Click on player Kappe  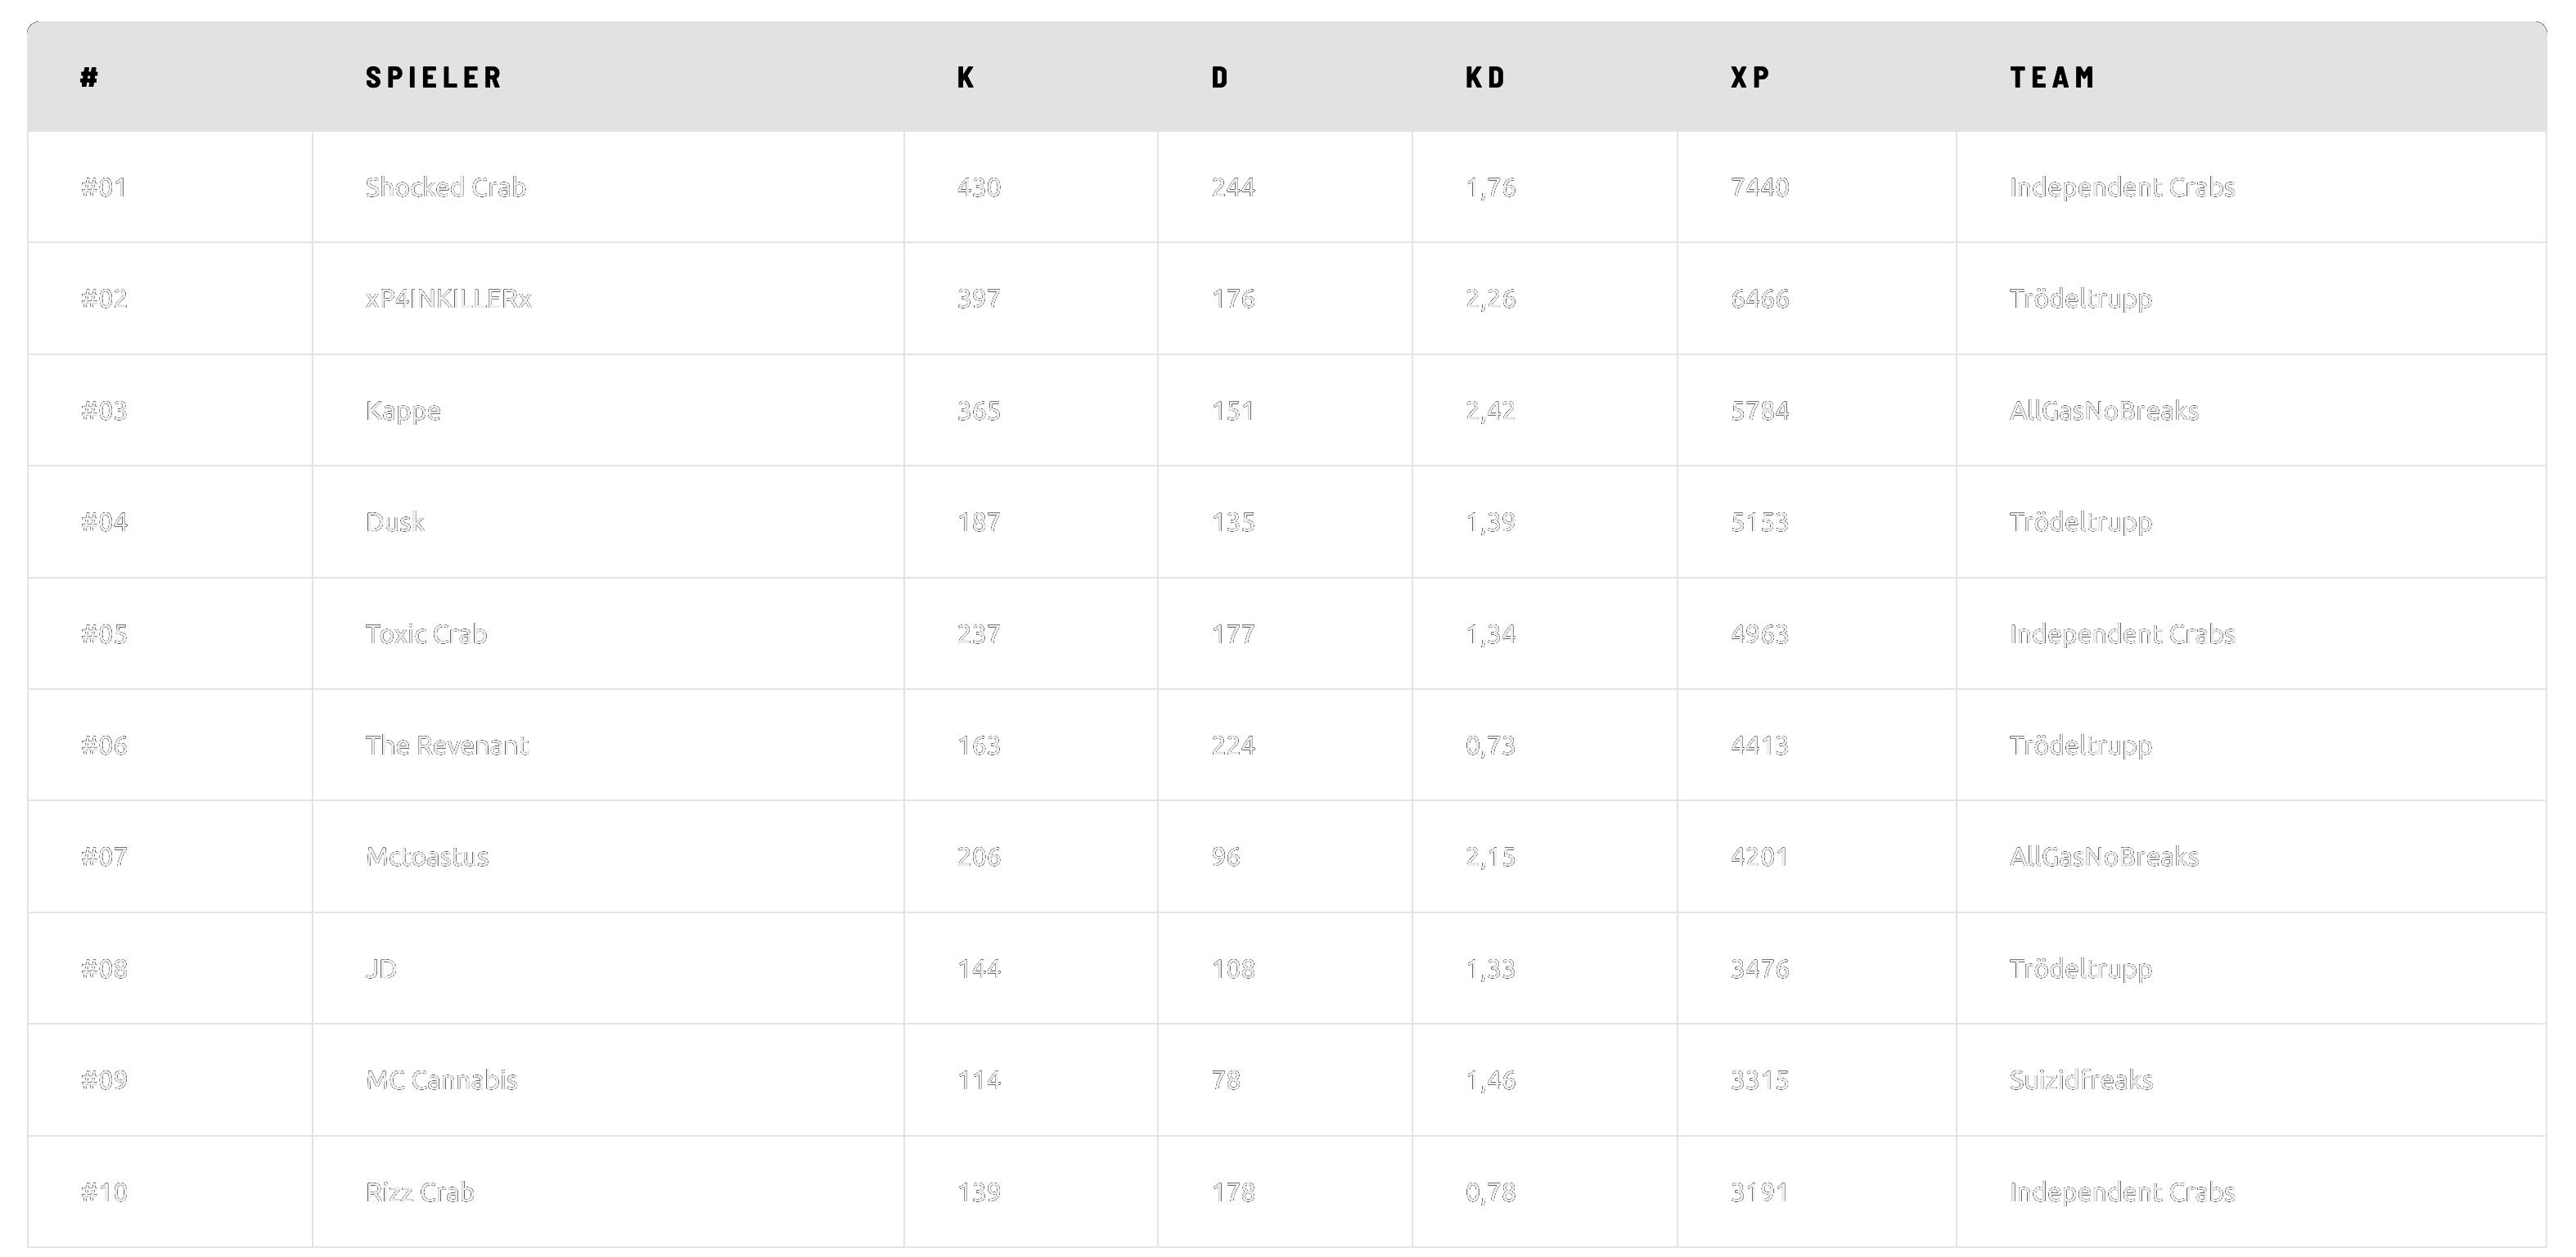click(x=402, y=410)
